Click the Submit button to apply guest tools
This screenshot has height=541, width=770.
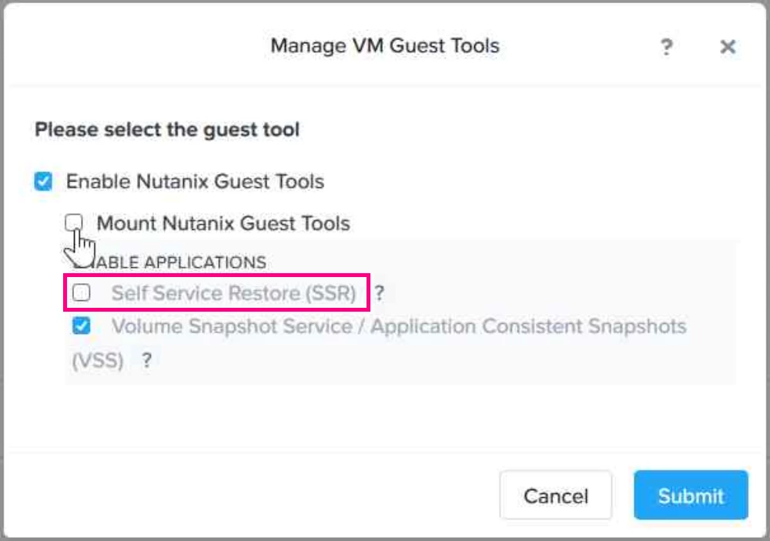click(691, 496)
